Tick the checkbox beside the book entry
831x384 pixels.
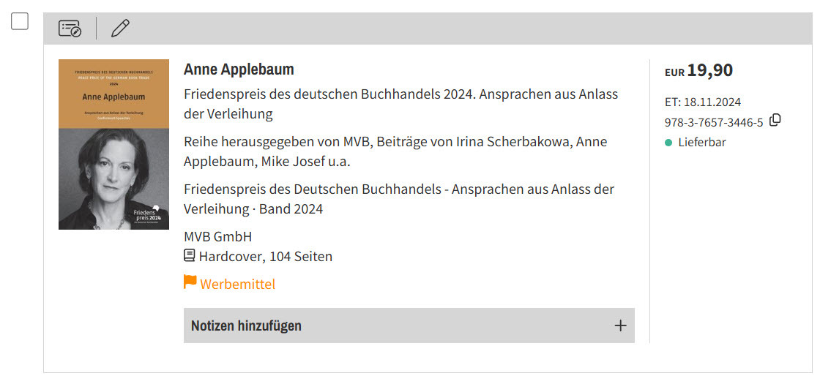point(20,21)
